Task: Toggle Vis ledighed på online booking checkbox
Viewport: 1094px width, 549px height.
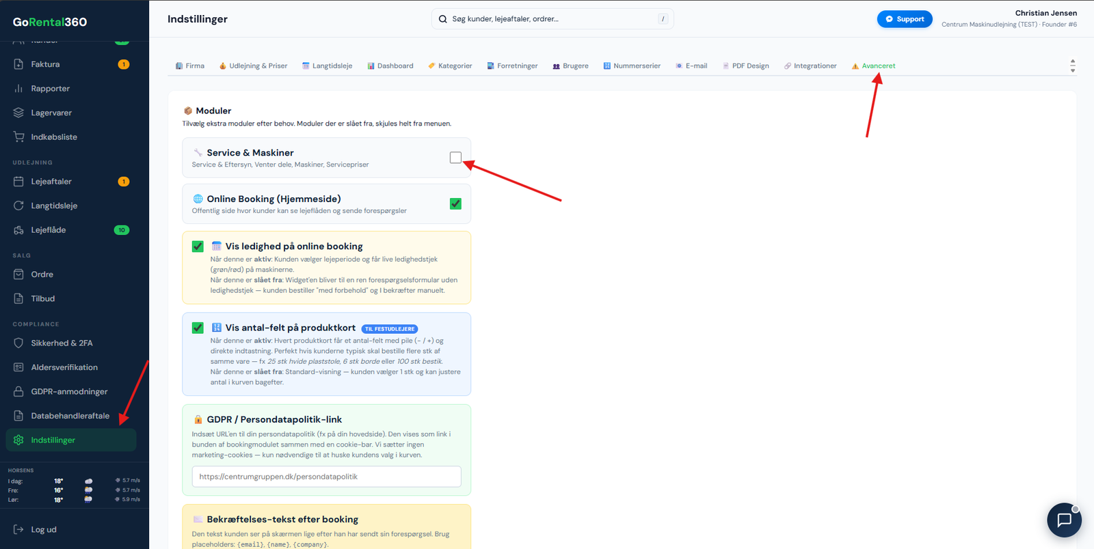Action: click(198, 247)
